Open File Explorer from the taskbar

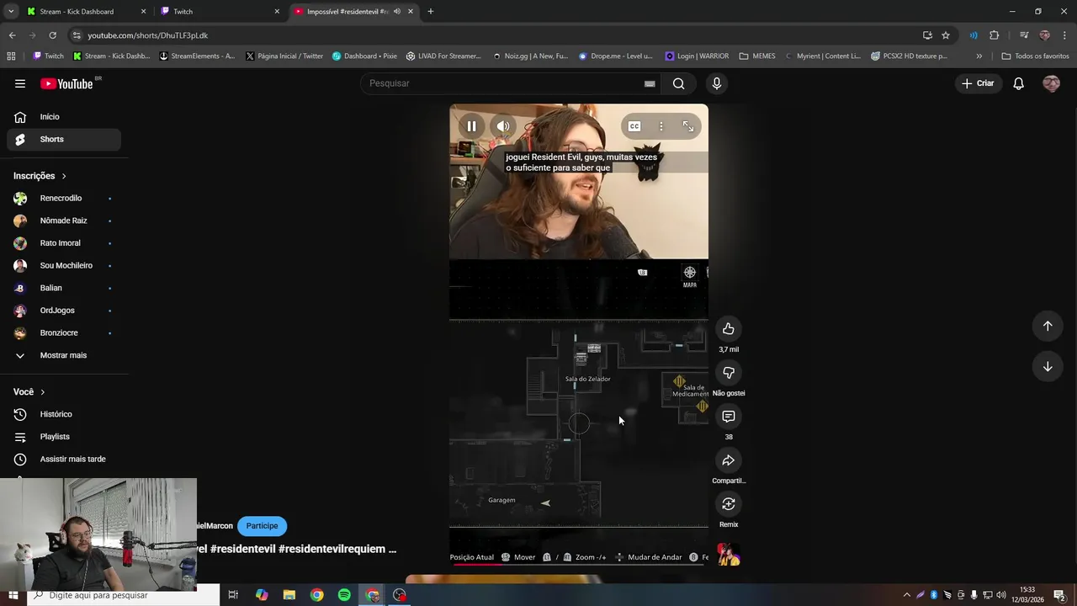289,595
